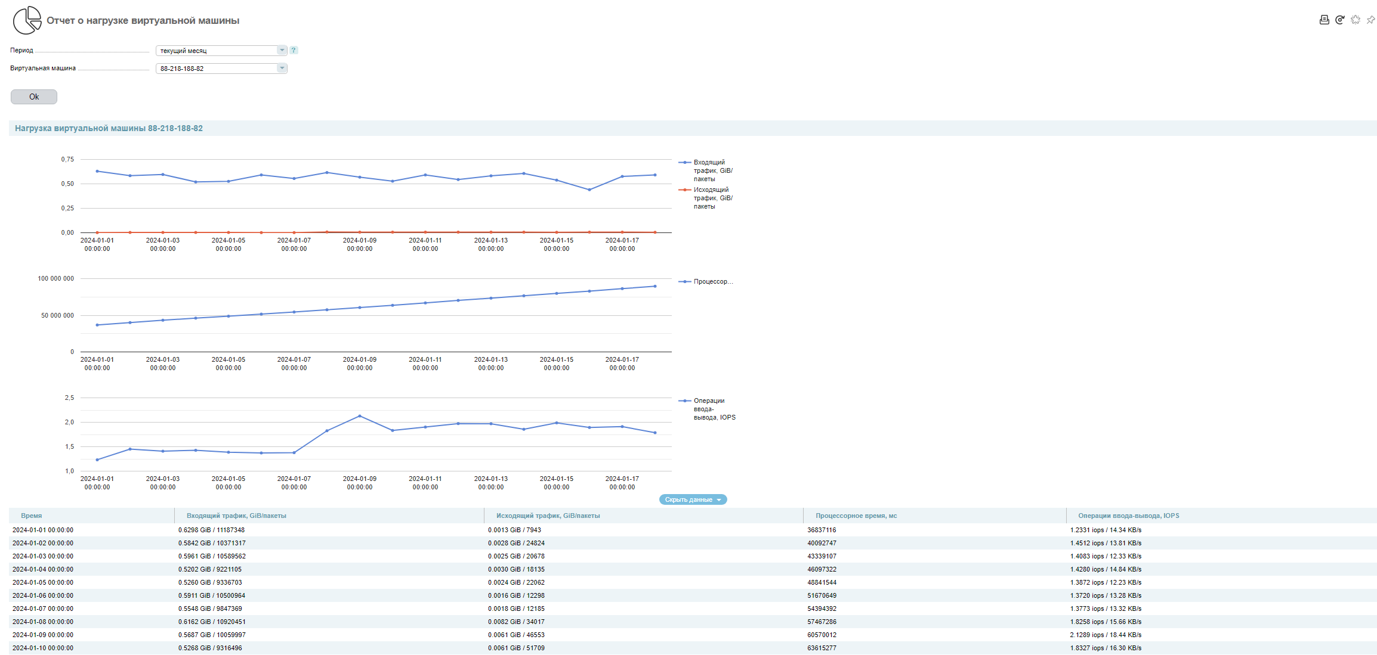
Task: Click the Скрыть данные toggle button
Action: pos(693,499)
